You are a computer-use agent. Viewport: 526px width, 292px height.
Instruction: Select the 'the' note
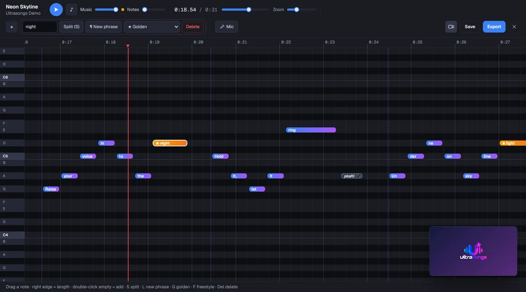pos(143,176)
